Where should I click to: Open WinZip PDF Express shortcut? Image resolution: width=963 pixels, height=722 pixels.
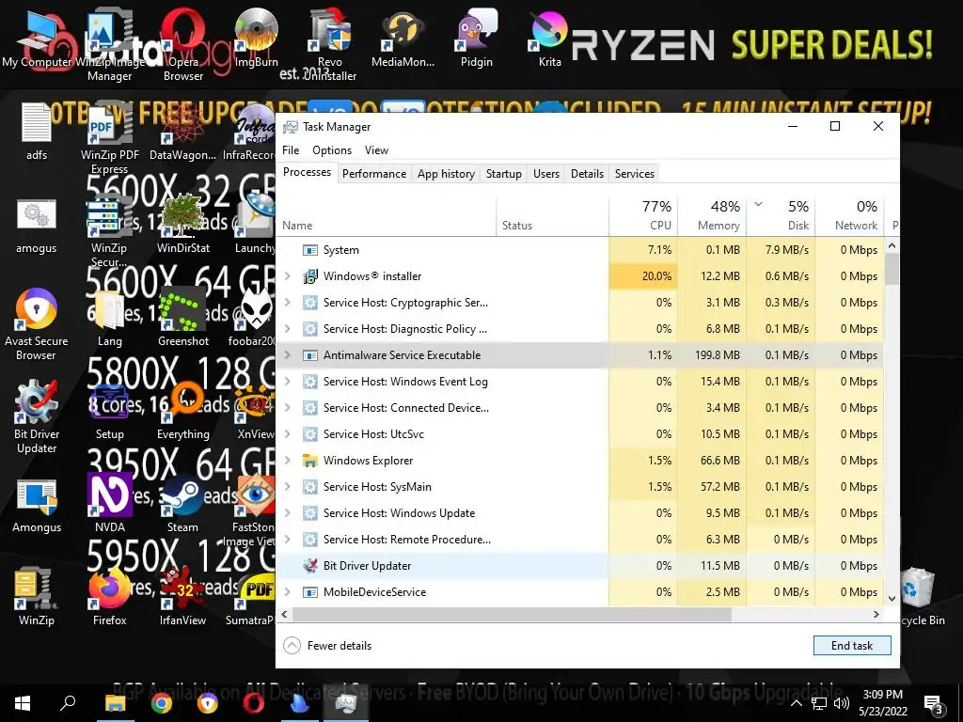(x=109, y=139)
